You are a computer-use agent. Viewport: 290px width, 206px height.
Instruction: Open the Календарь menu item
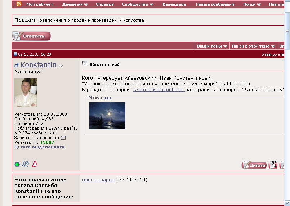pyautogui.click(x=174, y=4)
